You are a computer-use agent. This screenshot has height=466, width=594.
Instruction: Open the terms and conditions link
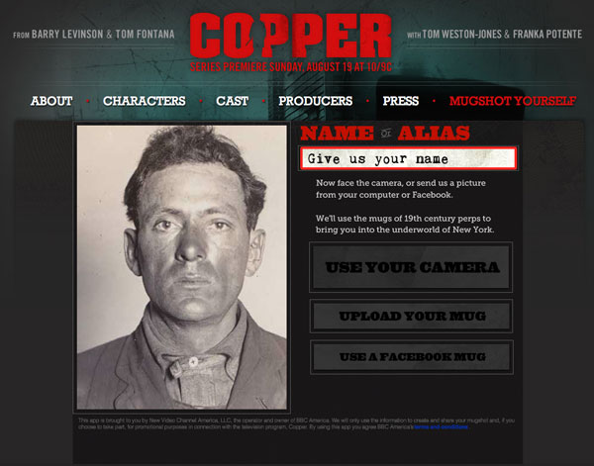point(442,427)
